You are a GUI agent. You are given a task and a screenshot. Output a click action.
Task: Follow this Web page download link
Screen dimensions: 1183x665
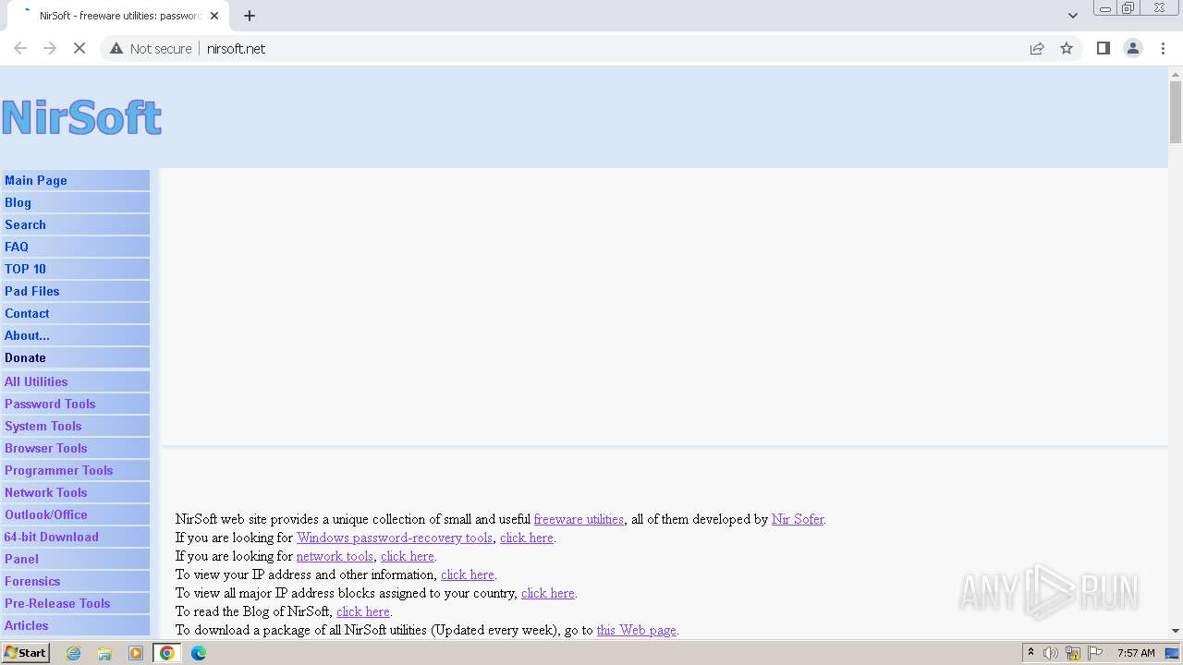(637, 630)
